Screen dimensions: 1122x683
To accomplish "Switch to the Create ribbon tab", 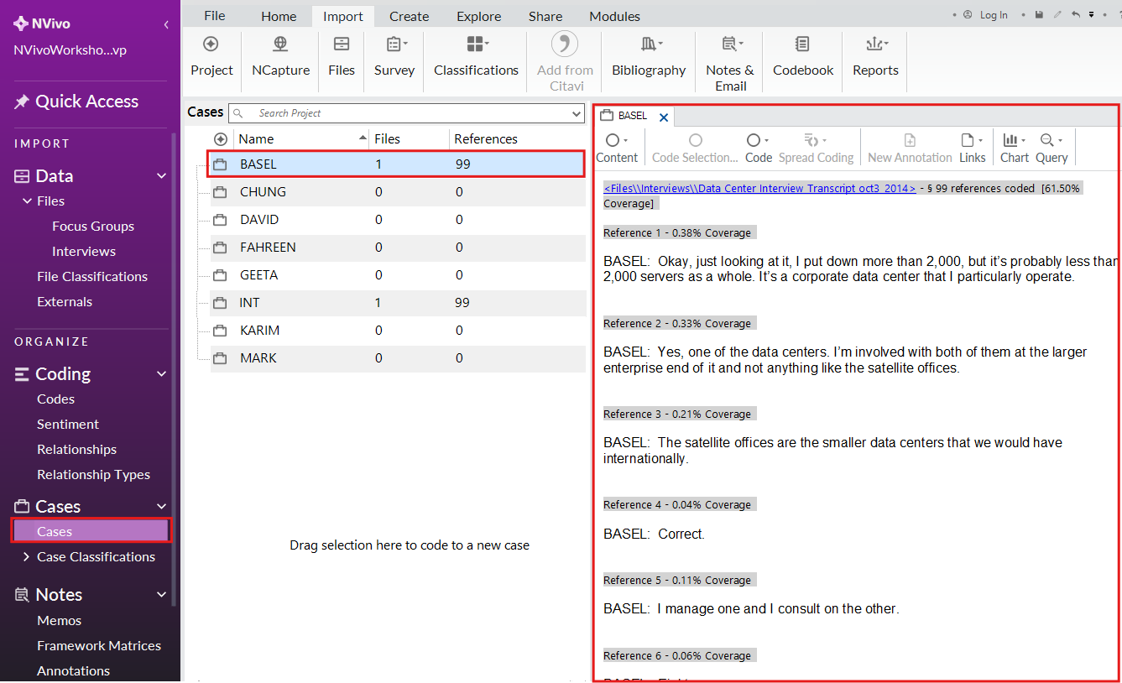I will 410,16.
